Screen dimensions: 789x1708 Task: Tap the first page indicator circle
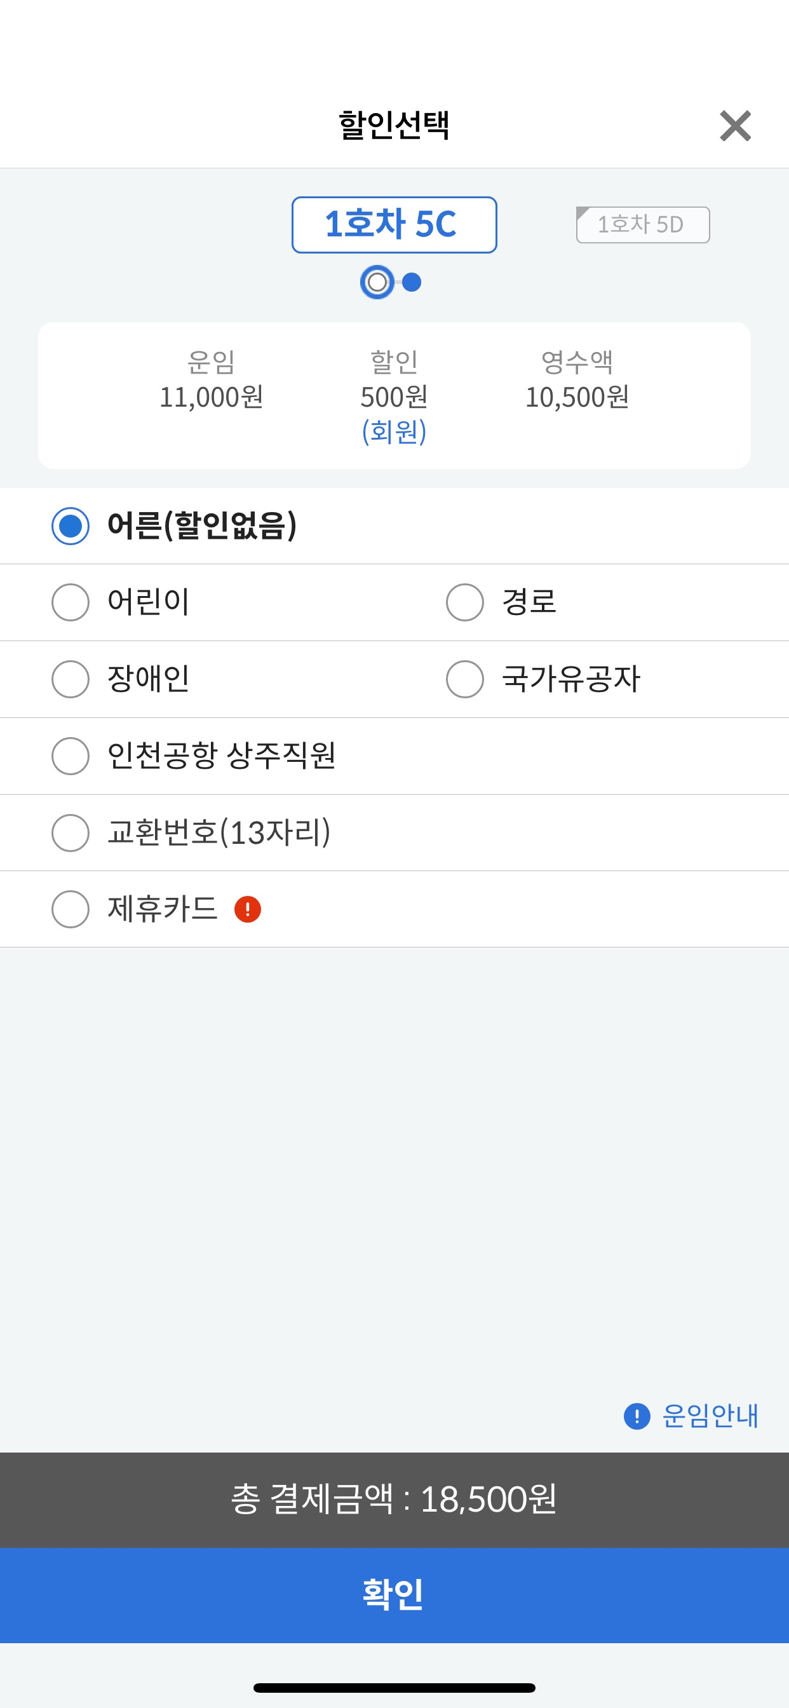(377, 283)
